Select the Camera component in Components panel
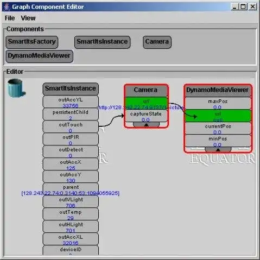260x260 pixels. pos(157,42)
